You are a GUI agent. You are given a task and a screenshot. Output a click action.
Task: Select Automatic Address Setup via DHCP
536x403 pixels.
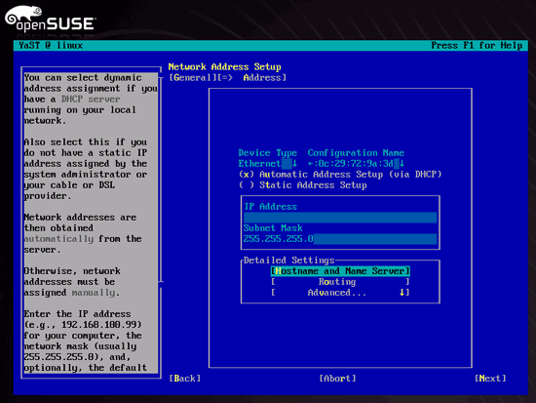[x=340, y=175]
